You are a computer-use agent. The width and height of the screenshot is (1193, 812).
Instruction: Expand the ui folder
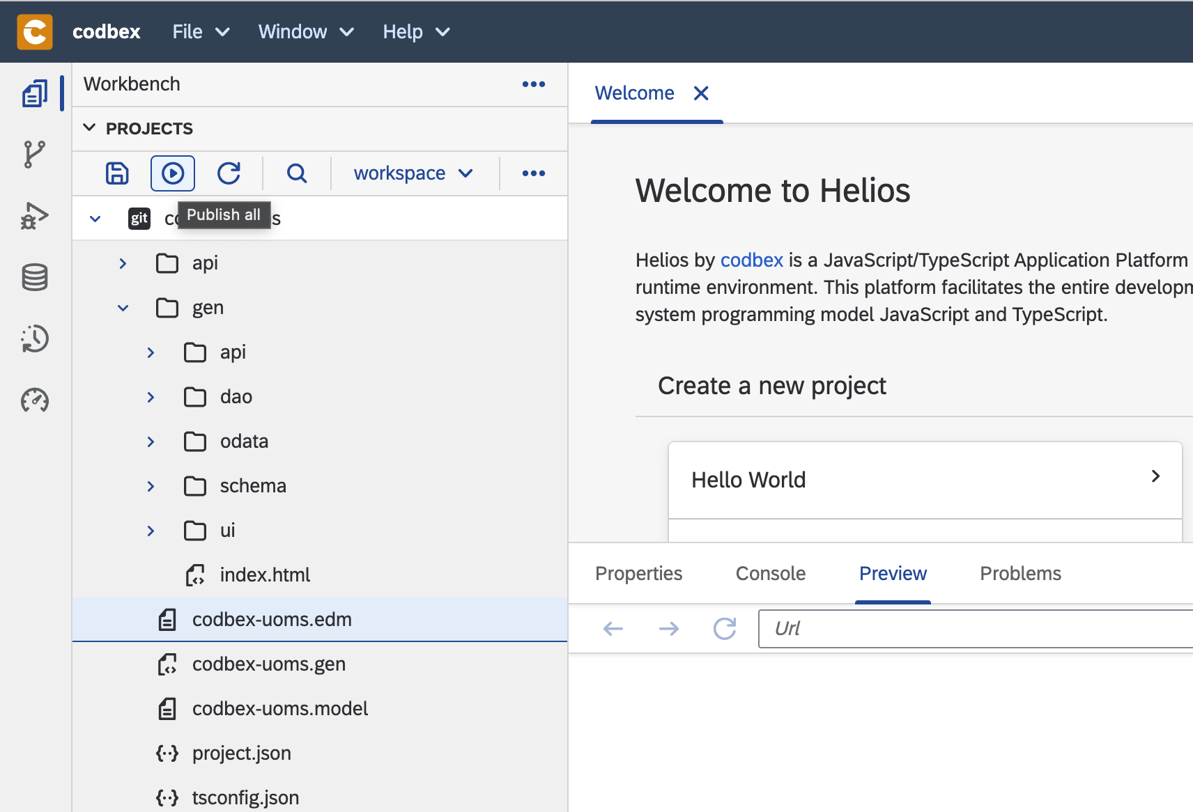pos(151,531)
